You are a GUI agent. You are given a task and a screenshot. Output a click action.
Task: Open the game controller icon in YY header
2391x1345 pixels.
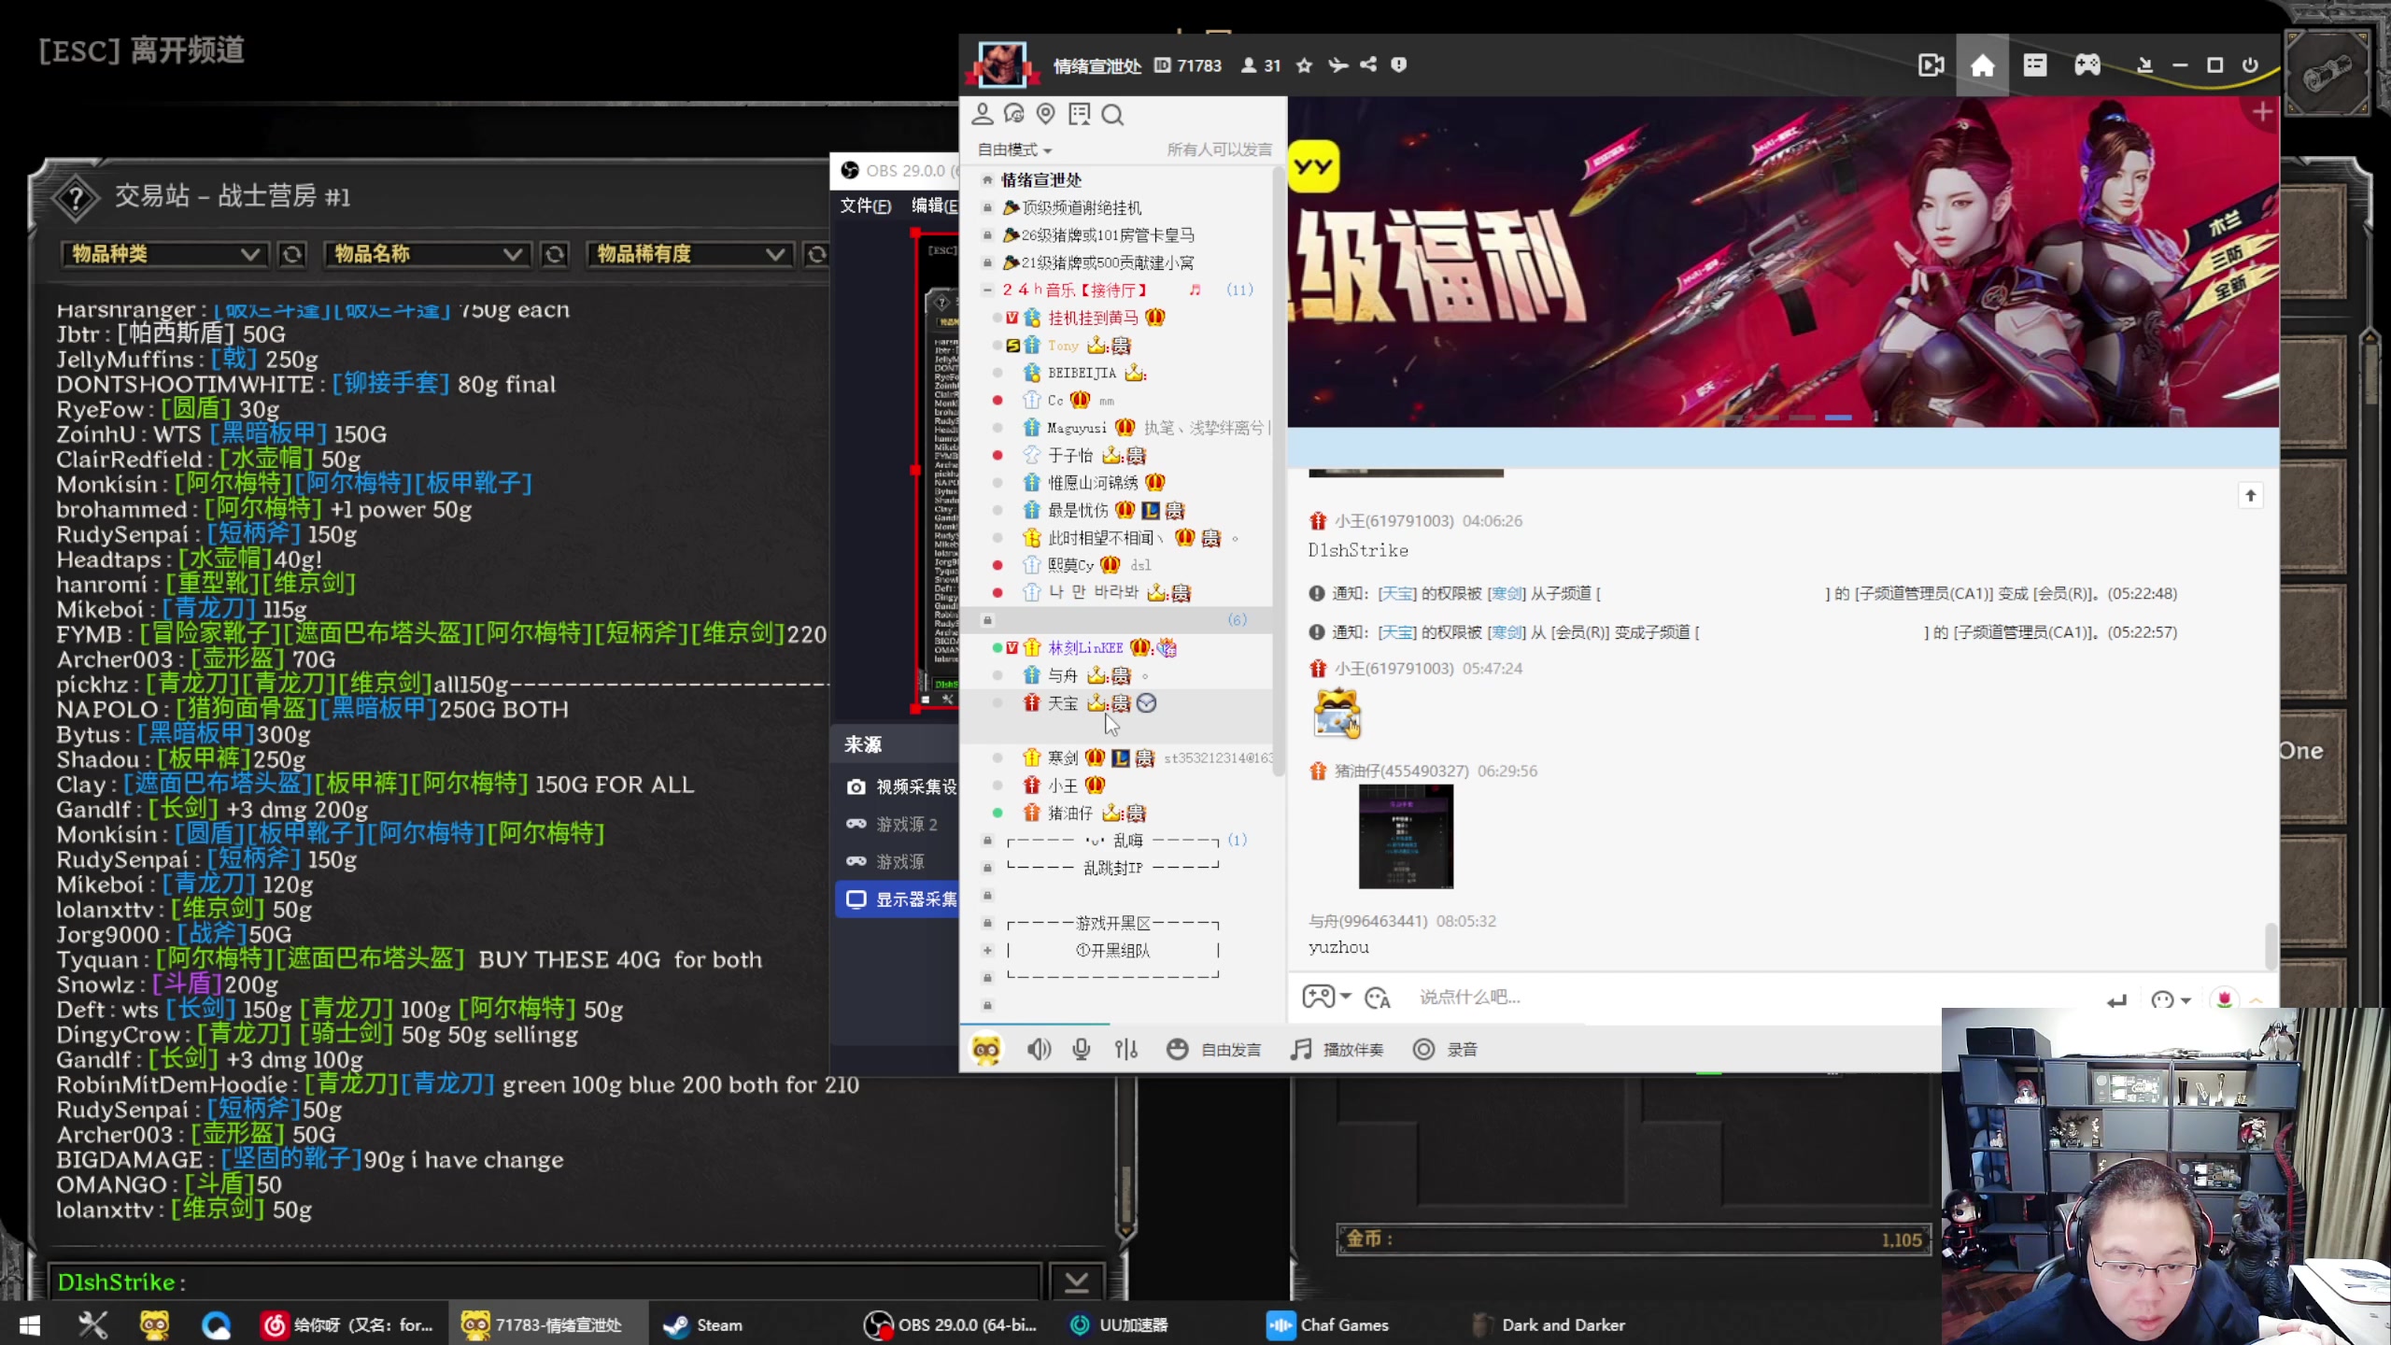(x=2087, y=65)
